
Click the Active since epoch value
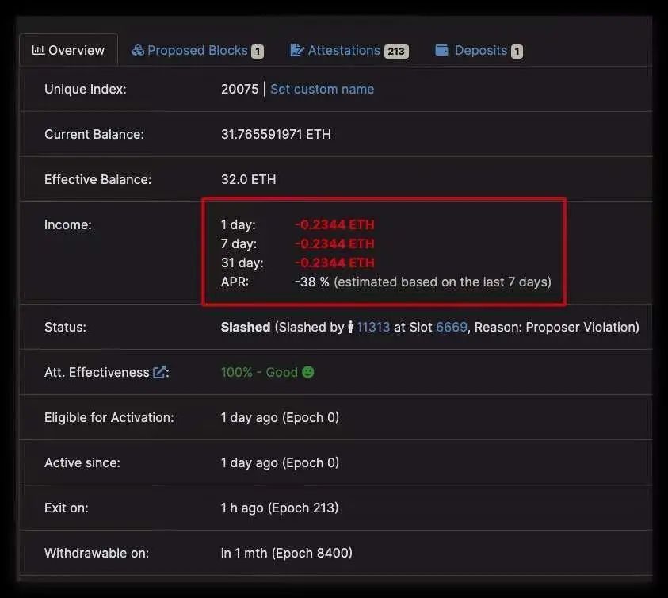[280, 463]
